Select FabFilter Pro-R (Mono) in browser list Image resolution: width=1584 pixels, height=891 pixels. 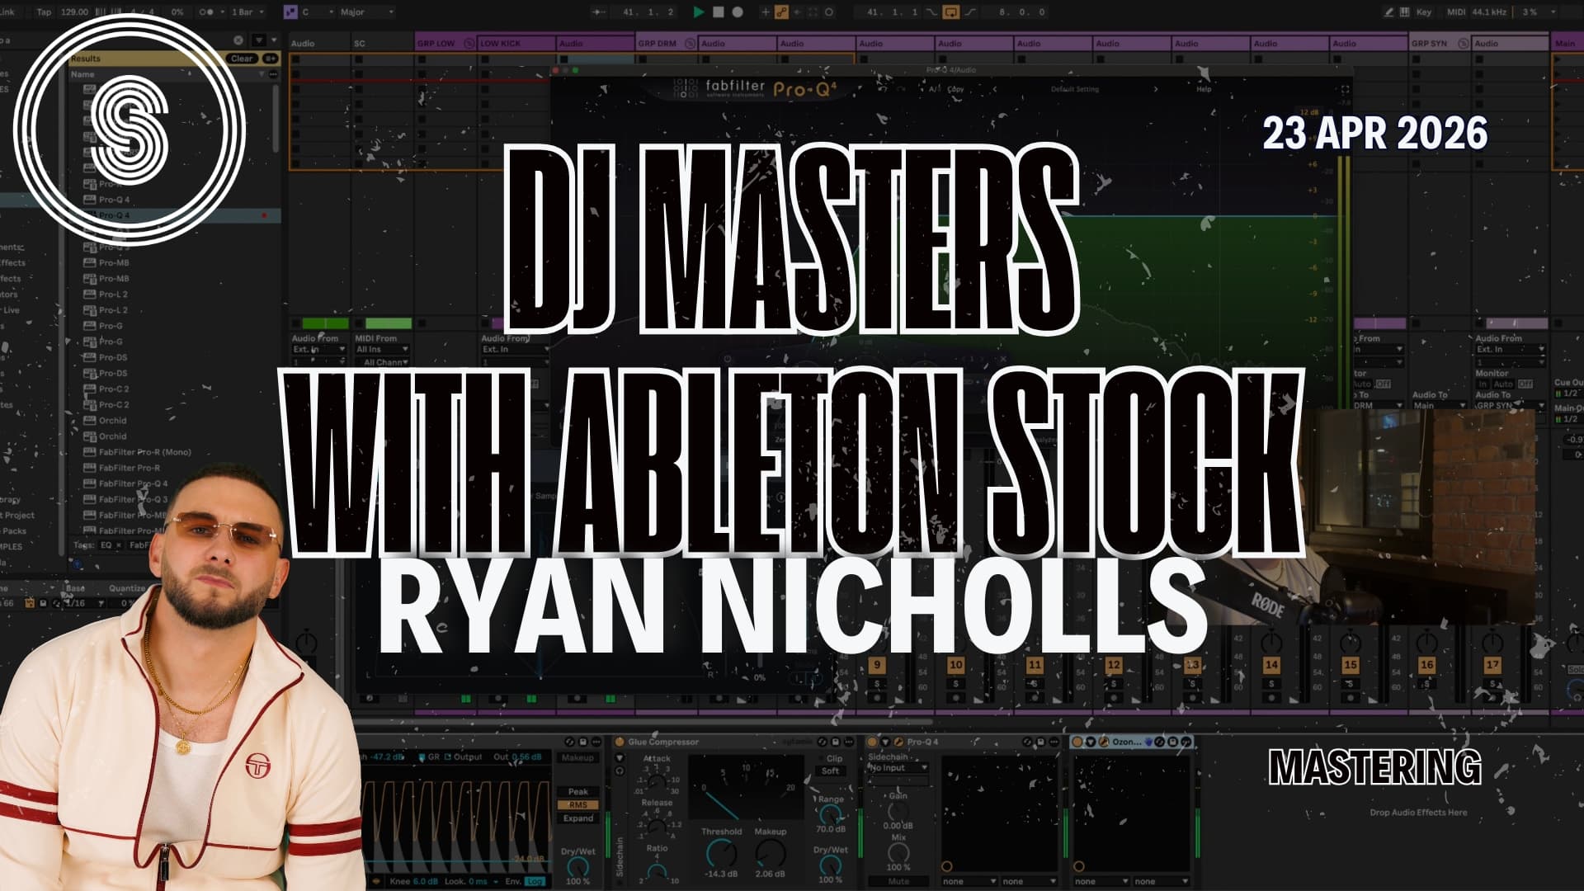(144, 452)
